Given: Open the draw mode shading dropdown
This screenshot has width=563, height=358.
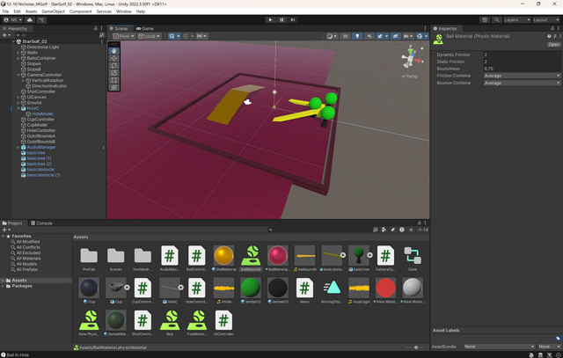Looking at the screenshot, I should (333, 36).
